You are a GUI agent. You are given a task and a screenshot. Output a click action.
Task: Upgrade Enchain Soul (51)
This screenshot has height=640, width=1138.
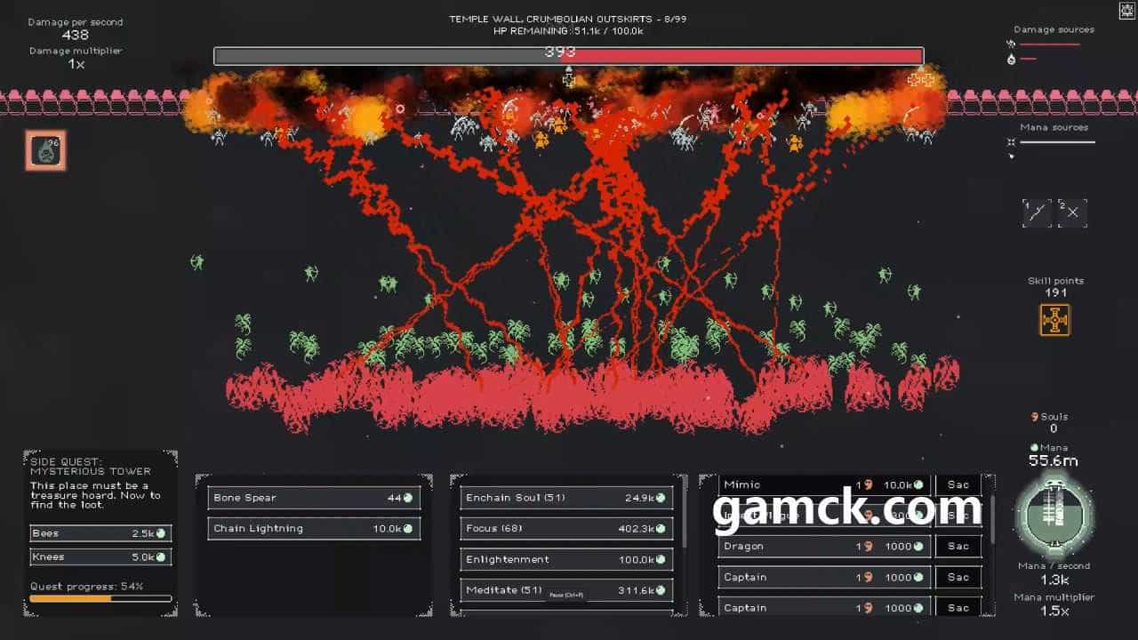(x=565, y=498)
